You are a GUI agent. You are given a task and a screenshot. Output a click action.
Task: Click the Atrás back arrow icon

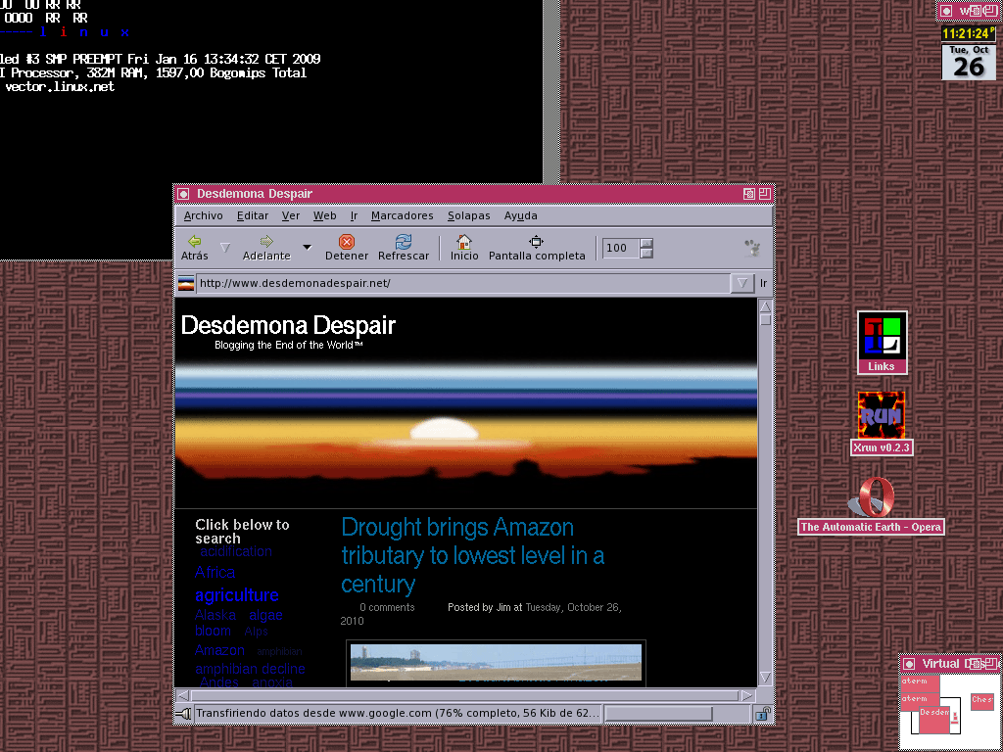[194, 241]
